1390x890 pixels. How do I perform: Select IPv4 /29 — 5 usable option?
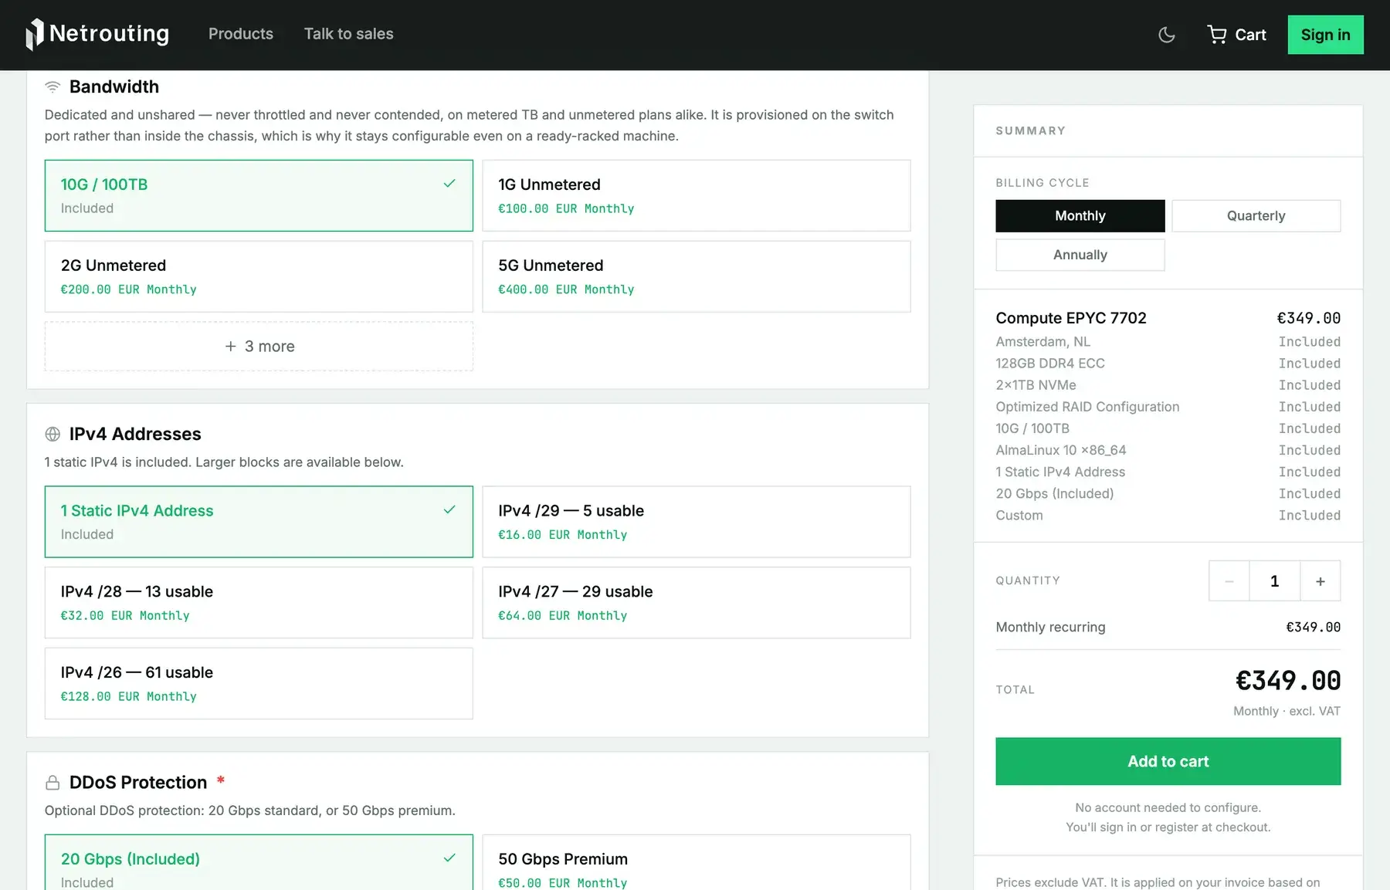(697, 522)
